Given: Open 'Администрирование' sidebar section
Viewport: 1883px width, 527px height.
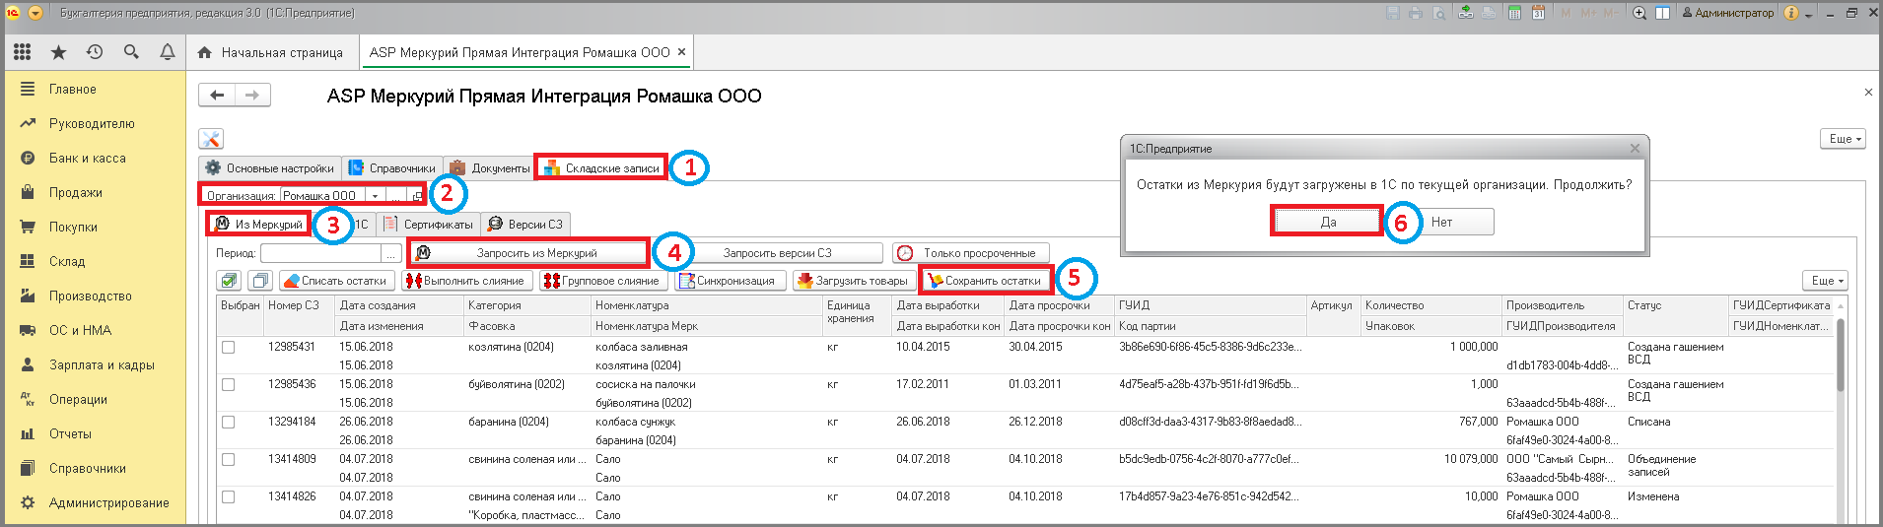Looking at the screenshot, I should click(x=108, y=502).
